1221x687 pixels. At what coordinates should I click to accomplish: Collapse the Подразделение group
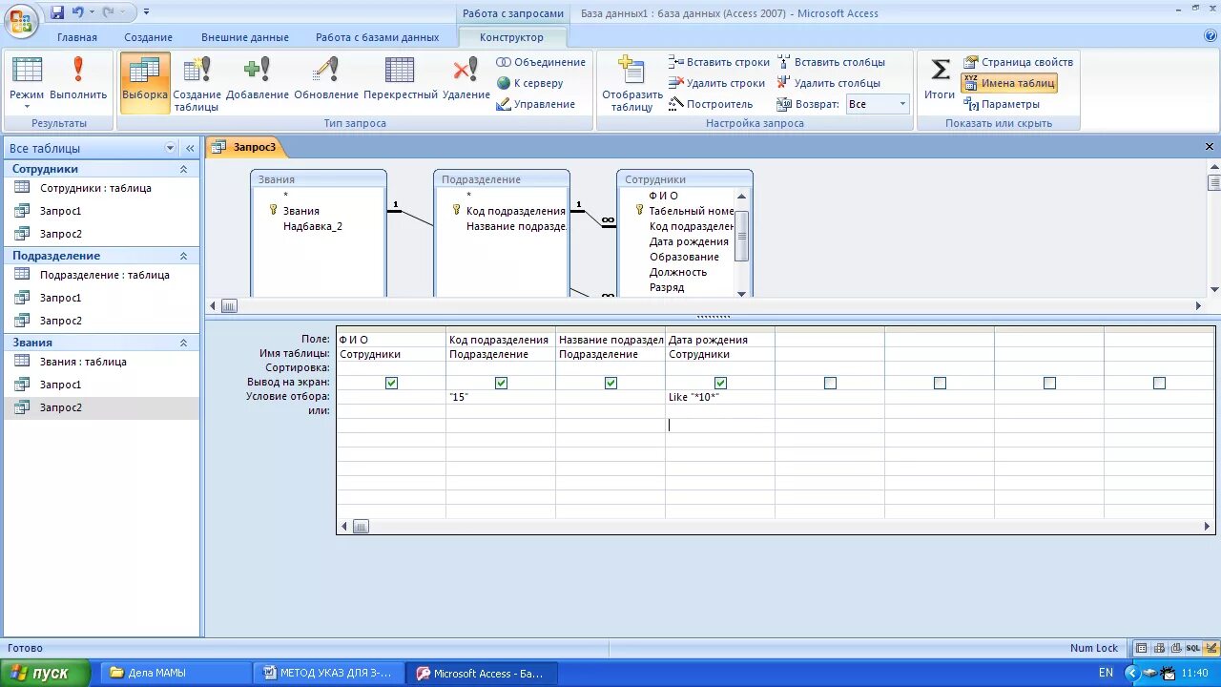pos(183,256)
